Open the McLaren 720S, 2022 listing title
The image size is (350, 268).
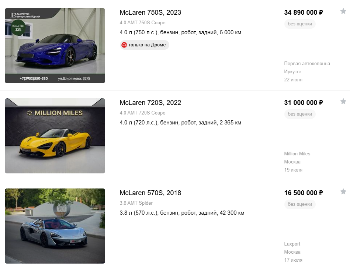(x=150, y=103)
